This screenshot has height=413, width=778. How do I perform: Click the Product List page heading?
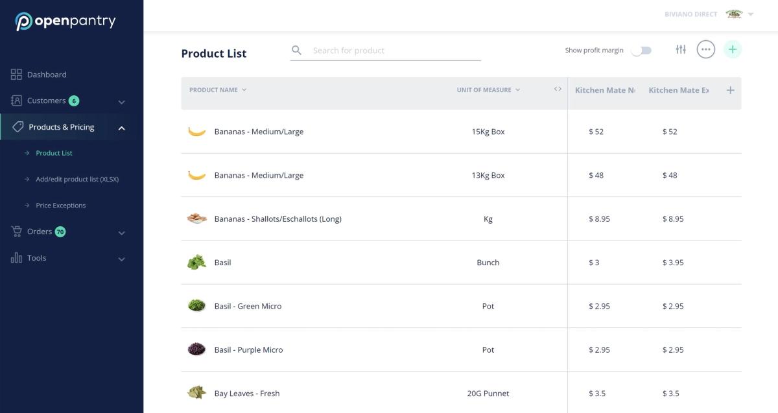pos(214,53)
